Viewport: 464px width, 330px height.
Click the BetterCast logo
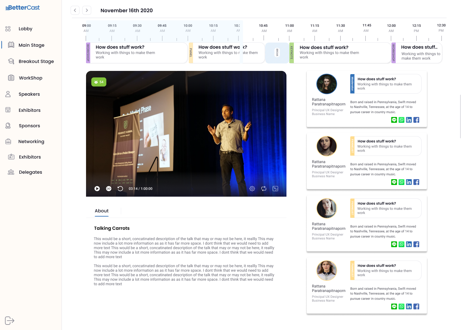tap(23, 8)
